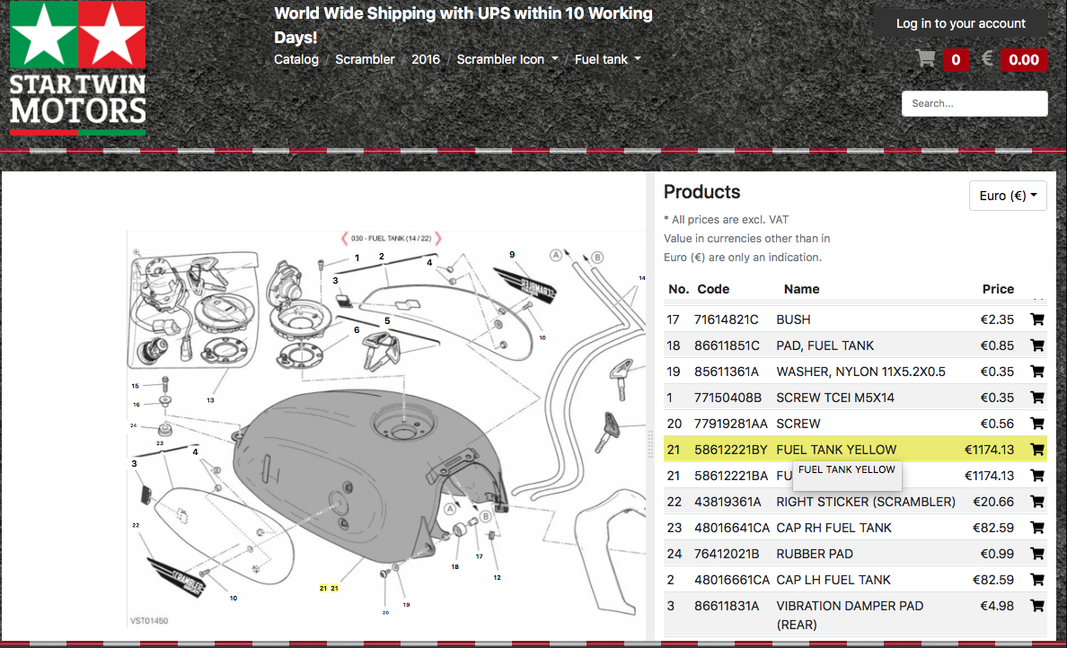This screenshot has width=1067, height=648.
Task: Open the 2016 breadcrumb link
Action: 426,59
